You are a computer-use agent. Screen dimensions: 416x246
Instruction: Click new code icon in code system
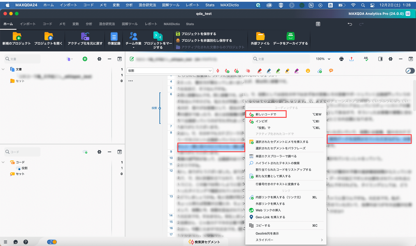[x=85, y=152]
